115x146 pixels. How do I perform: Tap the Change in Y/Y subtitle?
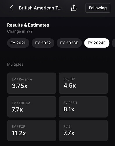click(x=20, y=31)
